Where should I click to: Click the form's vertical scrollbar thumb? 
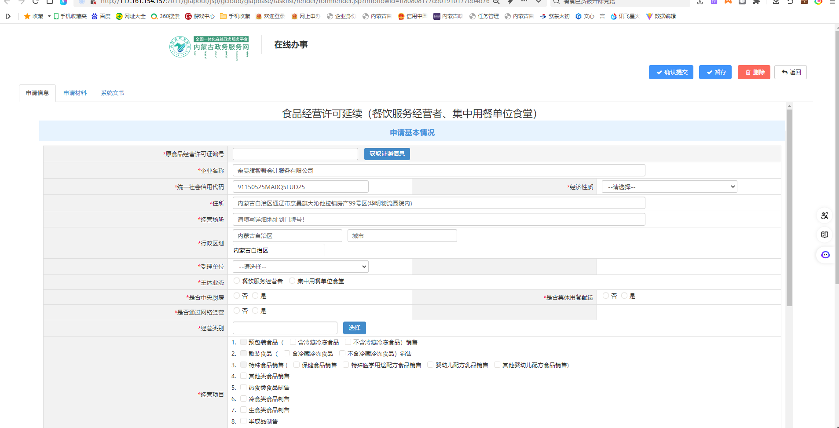[789, 207]
